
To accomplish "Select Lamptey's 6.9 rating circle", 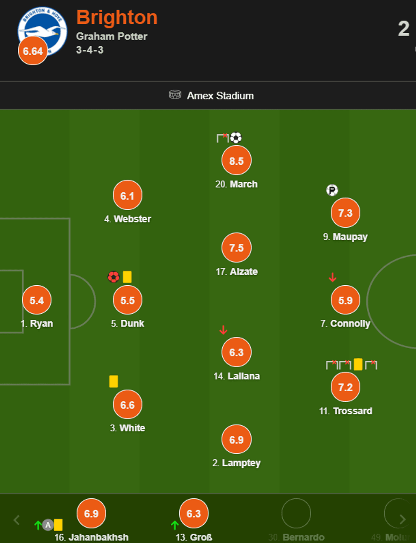I will pyautogui.click(x=236, y=439).
